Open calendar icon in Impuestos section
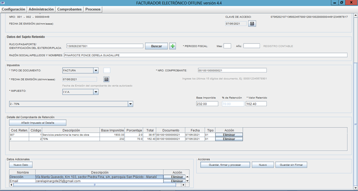 106,79
